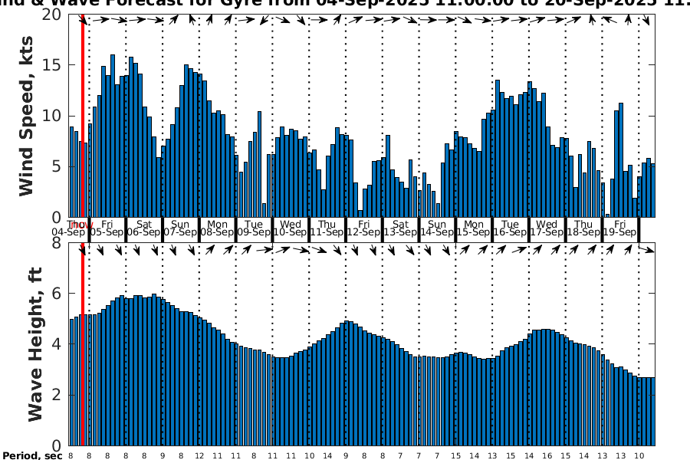The height and width of the screenshot is (460, 690).
Task: Select the 17-Sep date label
Action: (547, 232)
